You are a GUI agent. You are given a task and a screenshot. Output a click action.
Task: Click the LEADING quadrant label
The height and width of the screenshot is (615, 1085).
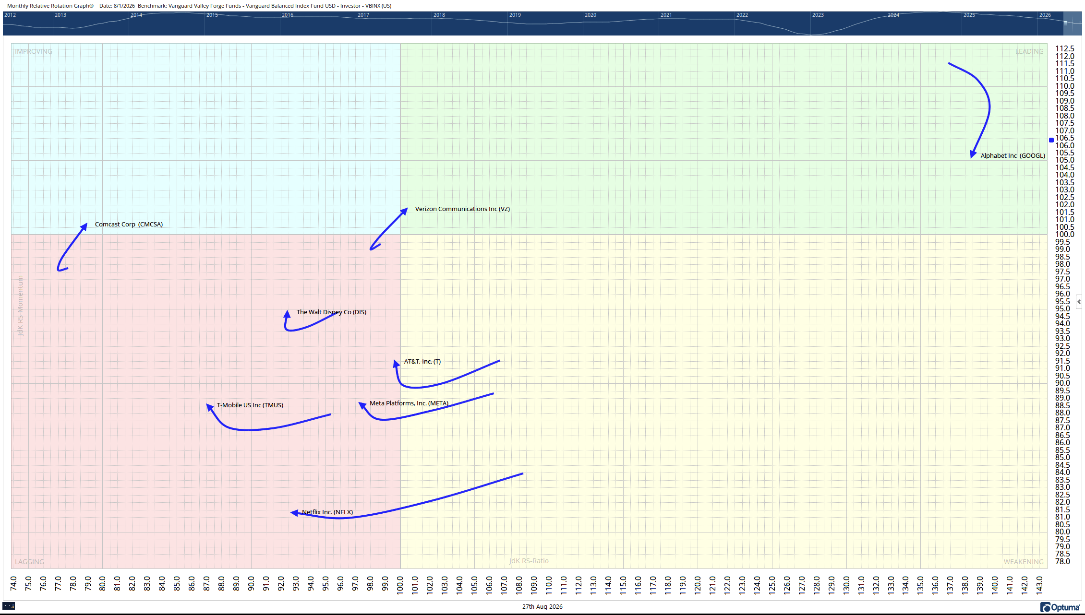[x=1029, y=51]
